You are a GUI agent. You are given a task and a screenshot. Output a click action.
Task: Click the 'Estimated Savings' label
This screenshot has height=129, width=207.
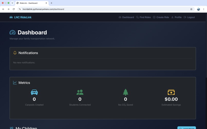click(x=171, y=105)
